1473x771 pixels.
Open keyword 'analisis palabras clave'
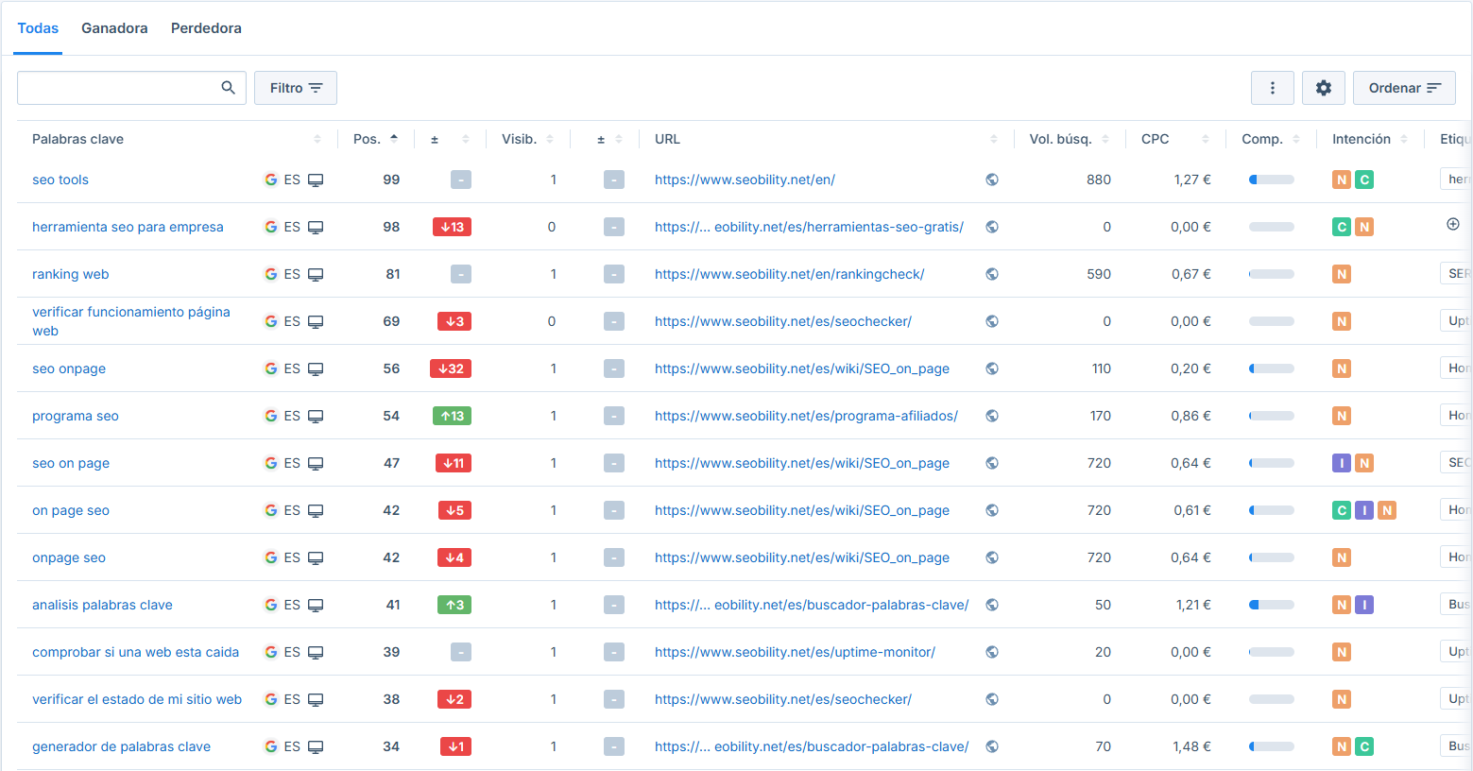point(102,605)
